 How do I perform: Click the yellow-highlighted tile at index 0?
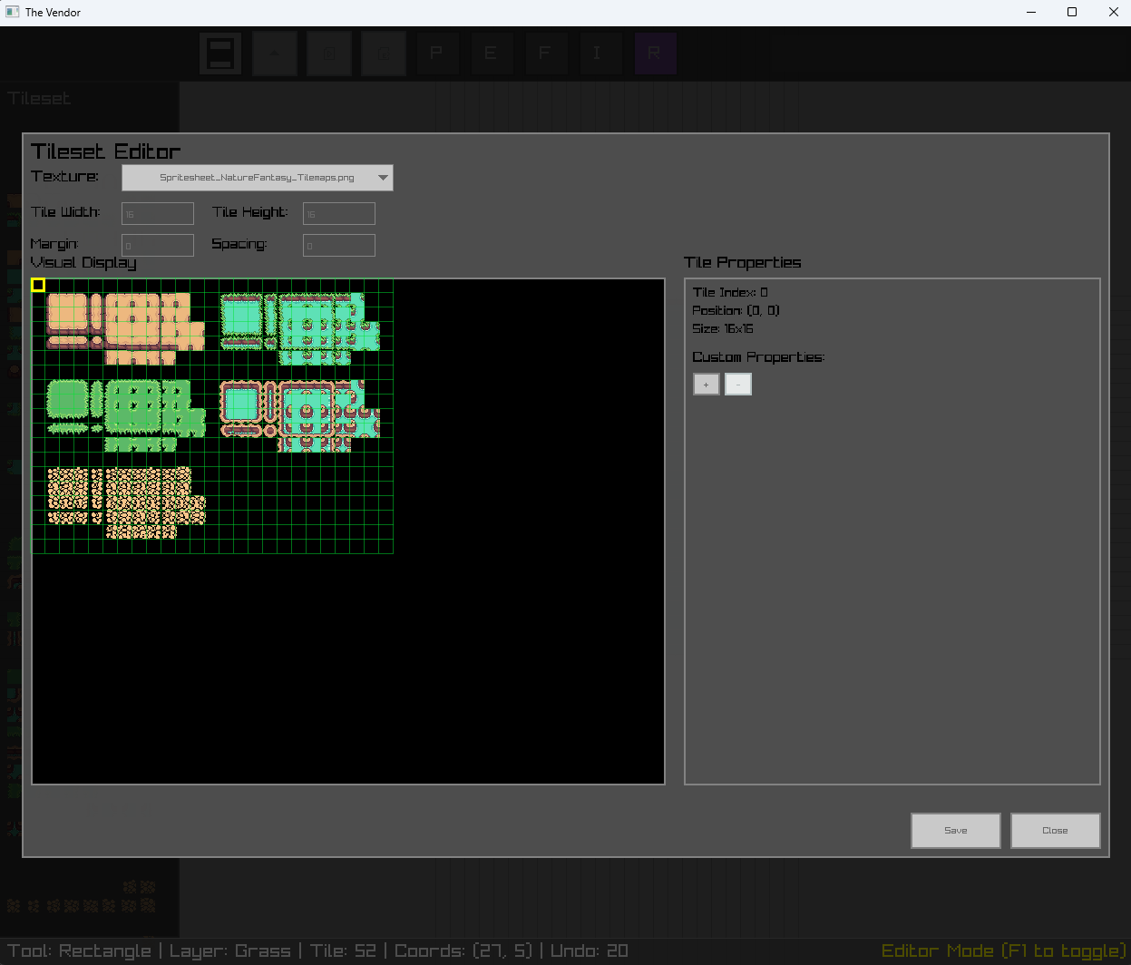(x=38, y=285)
